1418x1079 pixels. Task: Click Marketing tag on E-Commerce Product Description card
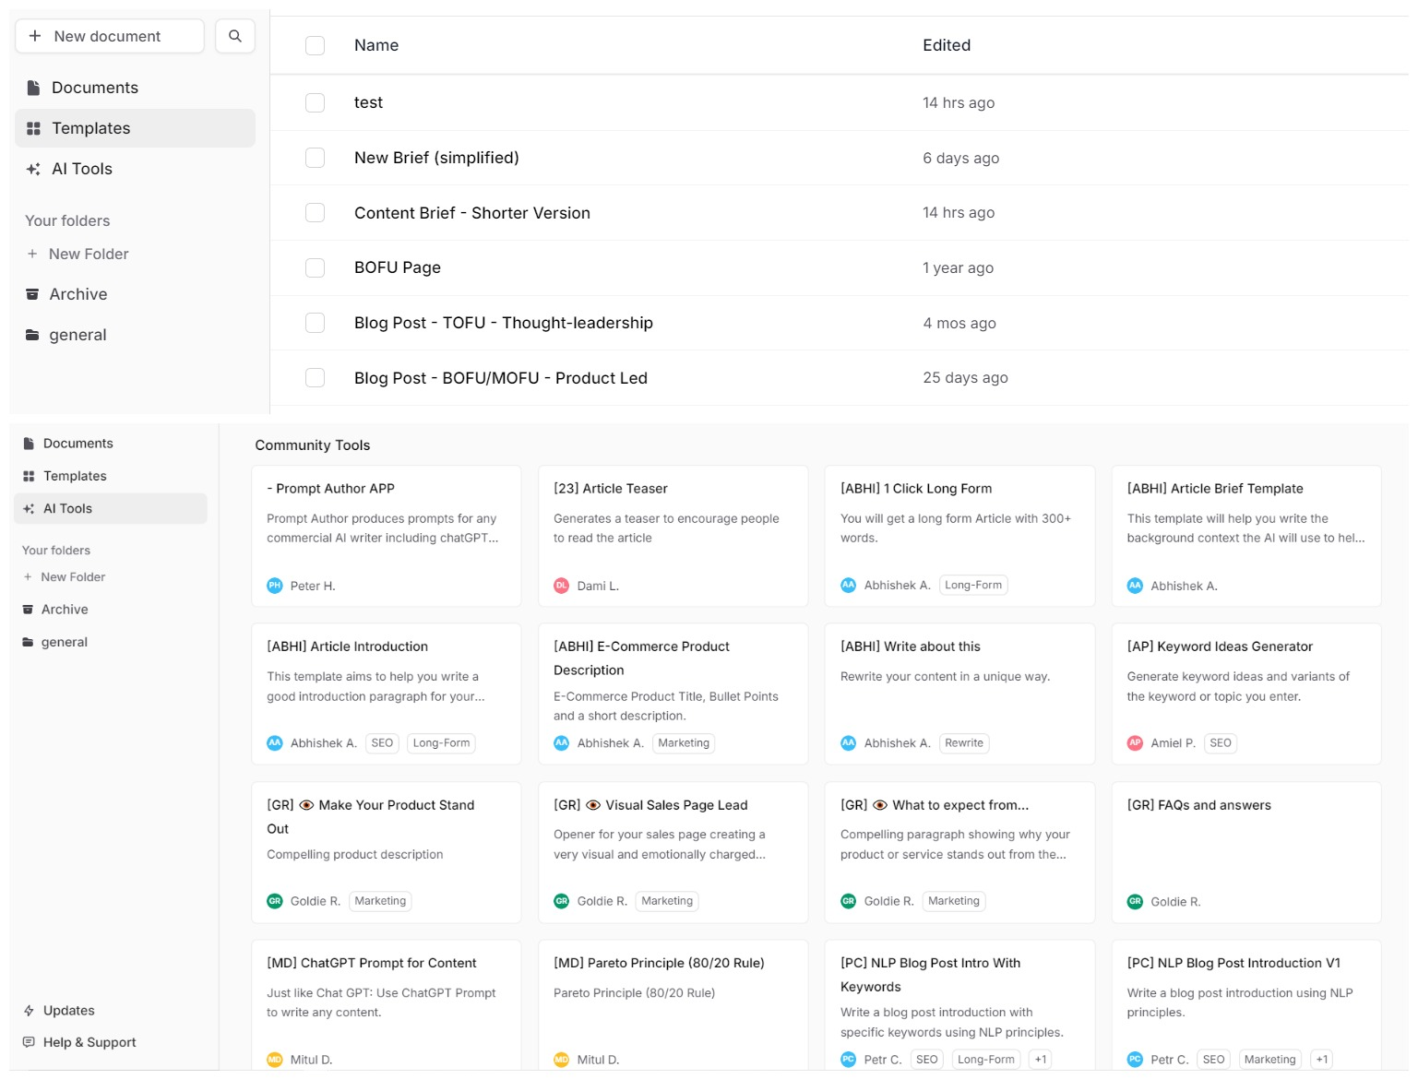pos(684,742)
